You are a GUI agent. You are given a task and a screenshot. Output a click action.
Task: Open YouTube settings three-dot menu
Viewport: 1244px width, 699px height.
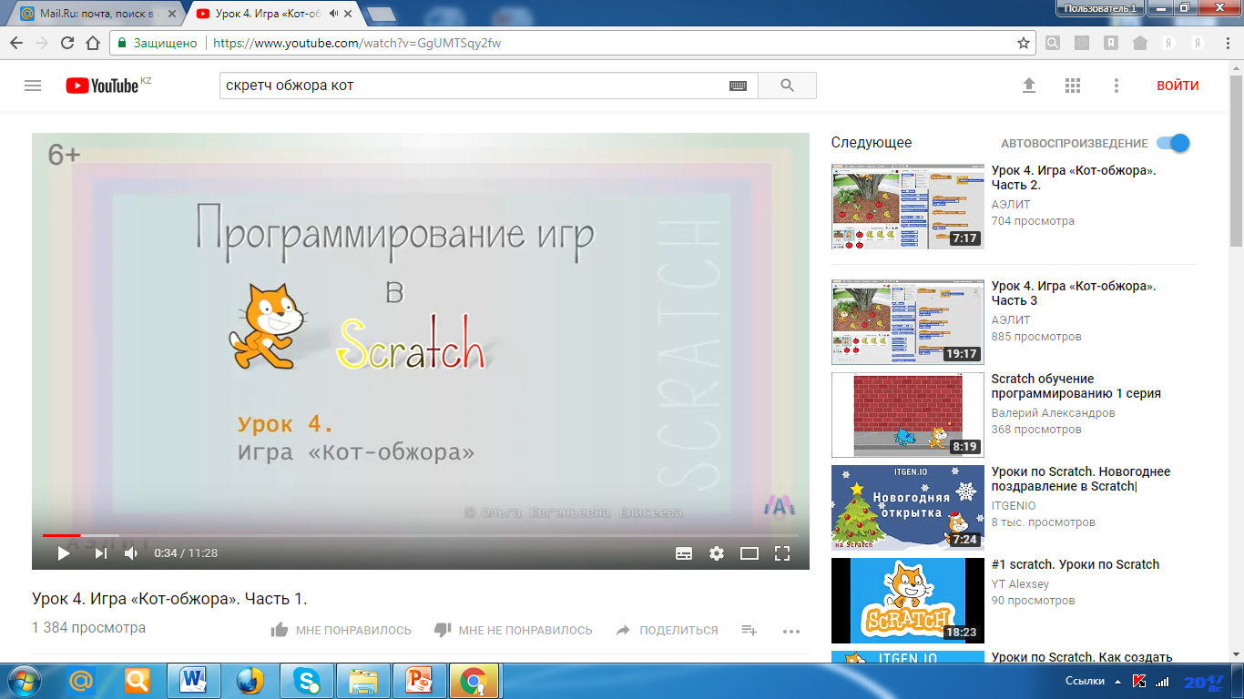point(1117,86)
